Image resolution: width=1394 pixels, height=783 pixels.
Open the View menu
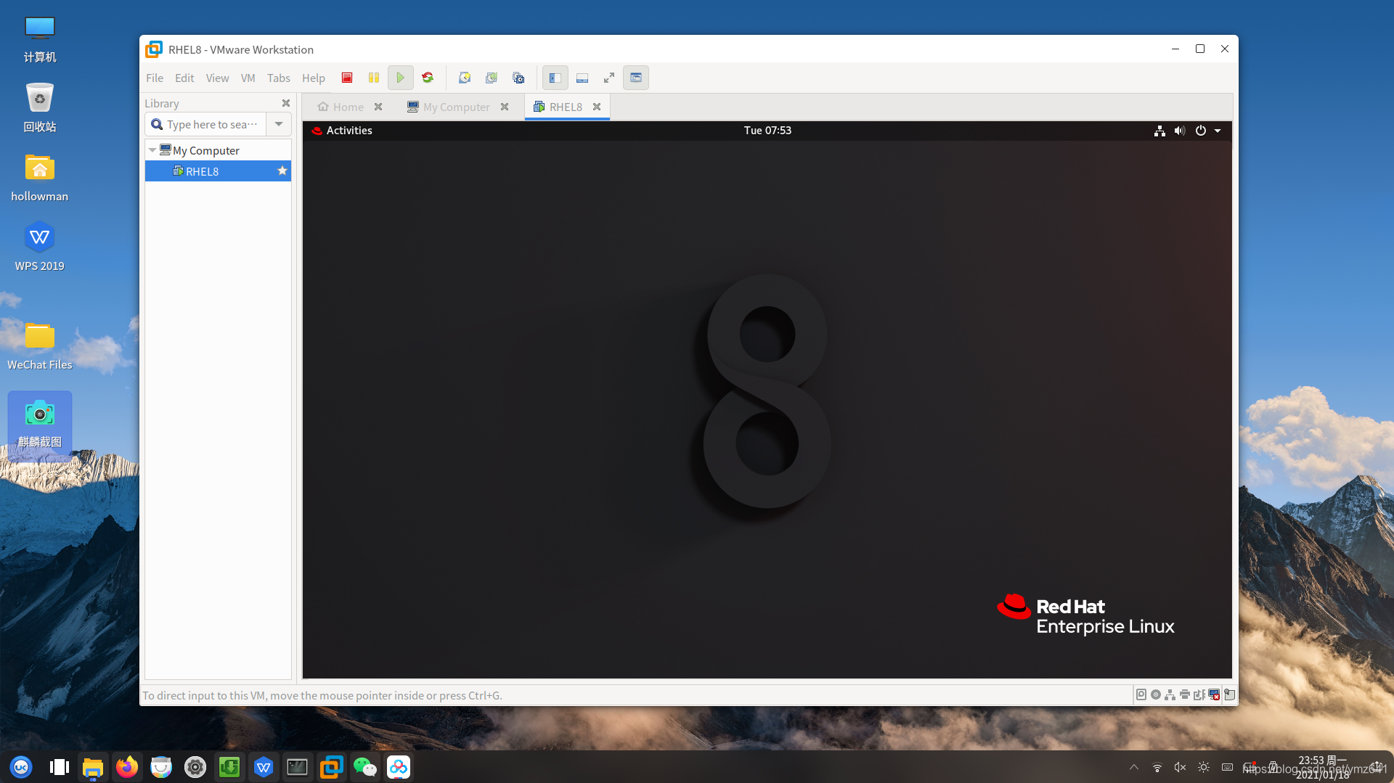pos(217,78)
